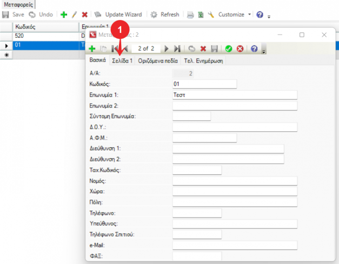Image resolution: width=339 pixels, height=264 pixels.
Task: Add new record in the dialog toolbar
Action: click(x=92, y=49)
